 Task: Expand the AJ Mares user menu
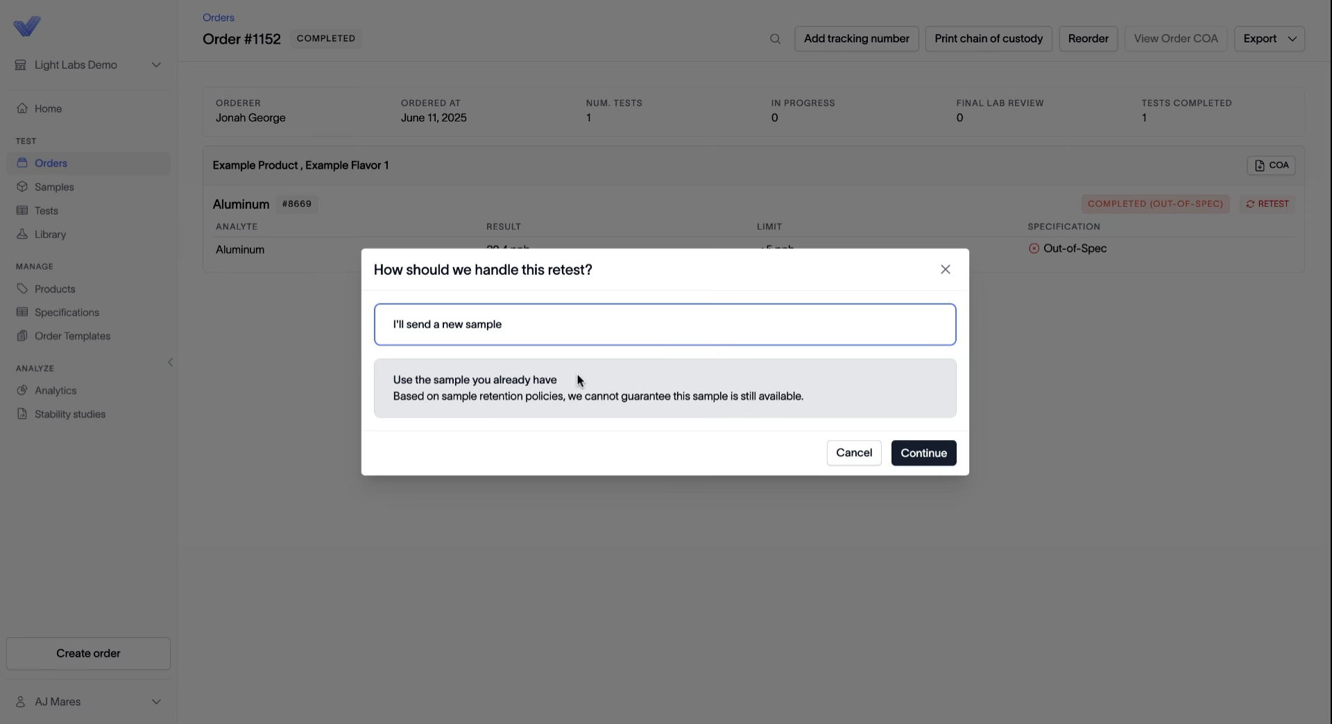coord(88,702)
